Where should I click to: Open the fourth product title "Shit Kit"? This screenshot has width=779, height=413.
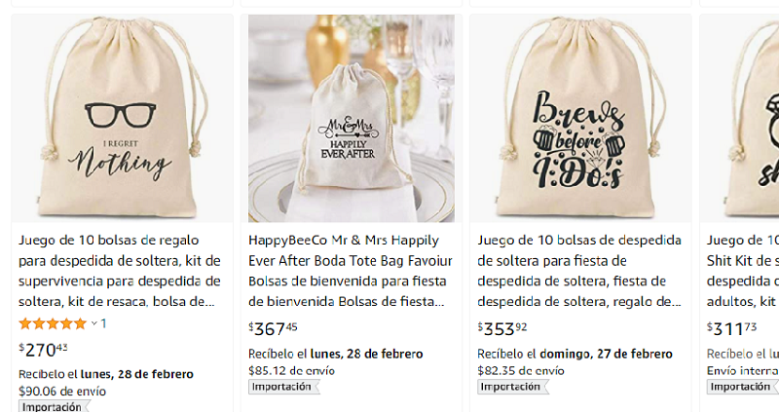click(743, 271)
